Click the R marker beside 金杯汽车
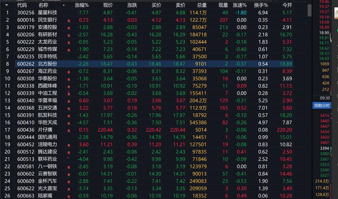The image size is (338, 199). [x=69, y=182]
